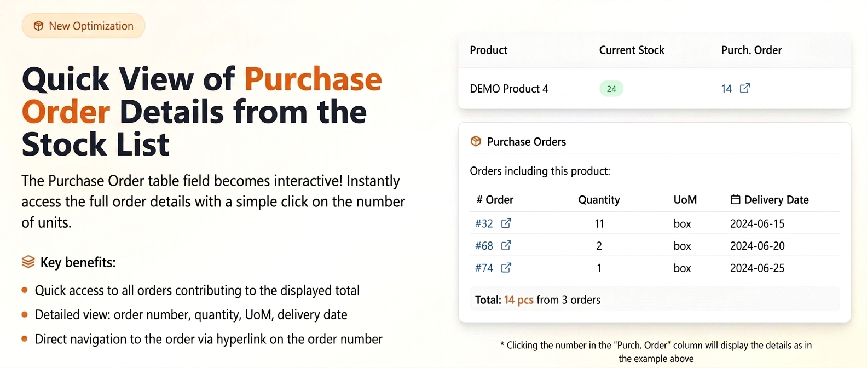Click the green 24 current stock badge

pos(611,89)
